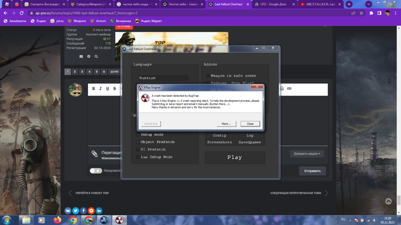
Task: Open the browser extensions puzzle icon
Action: point(371,13)
